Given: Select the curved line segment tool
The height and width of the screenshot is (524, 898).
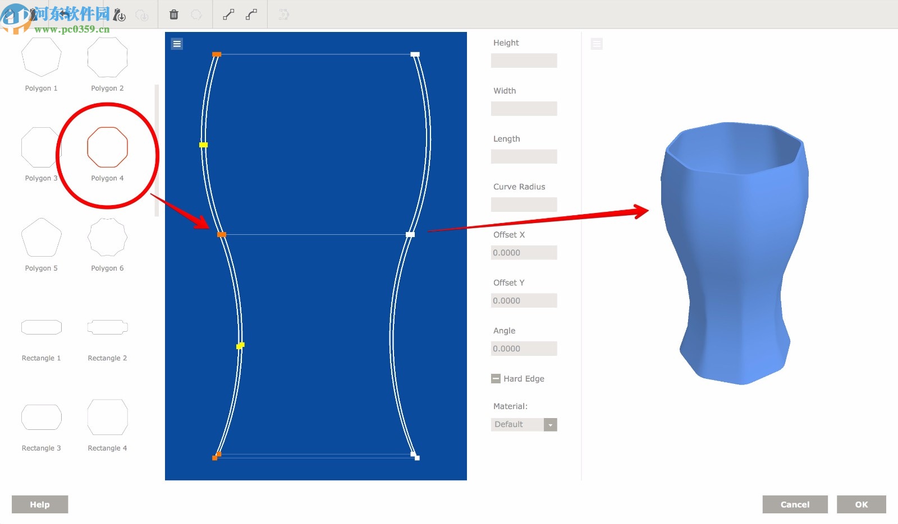Looking at the screenshot, I should pos(250,14).
